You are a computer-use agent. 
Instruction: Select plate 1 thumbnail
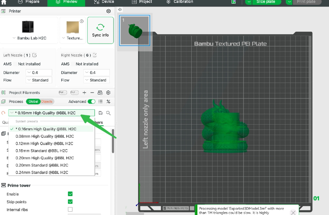(x=135, y=30)
